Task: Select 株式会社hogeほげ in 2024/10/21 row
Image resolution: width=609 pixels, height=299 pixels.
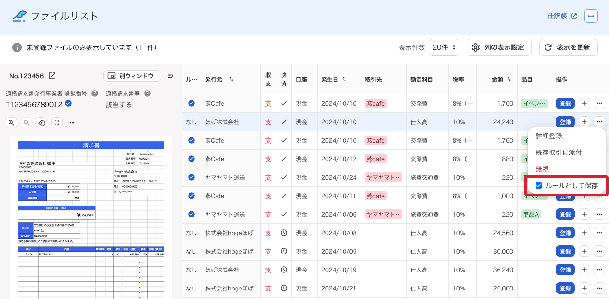Action: pyautogui.click(x=229, y=288)
